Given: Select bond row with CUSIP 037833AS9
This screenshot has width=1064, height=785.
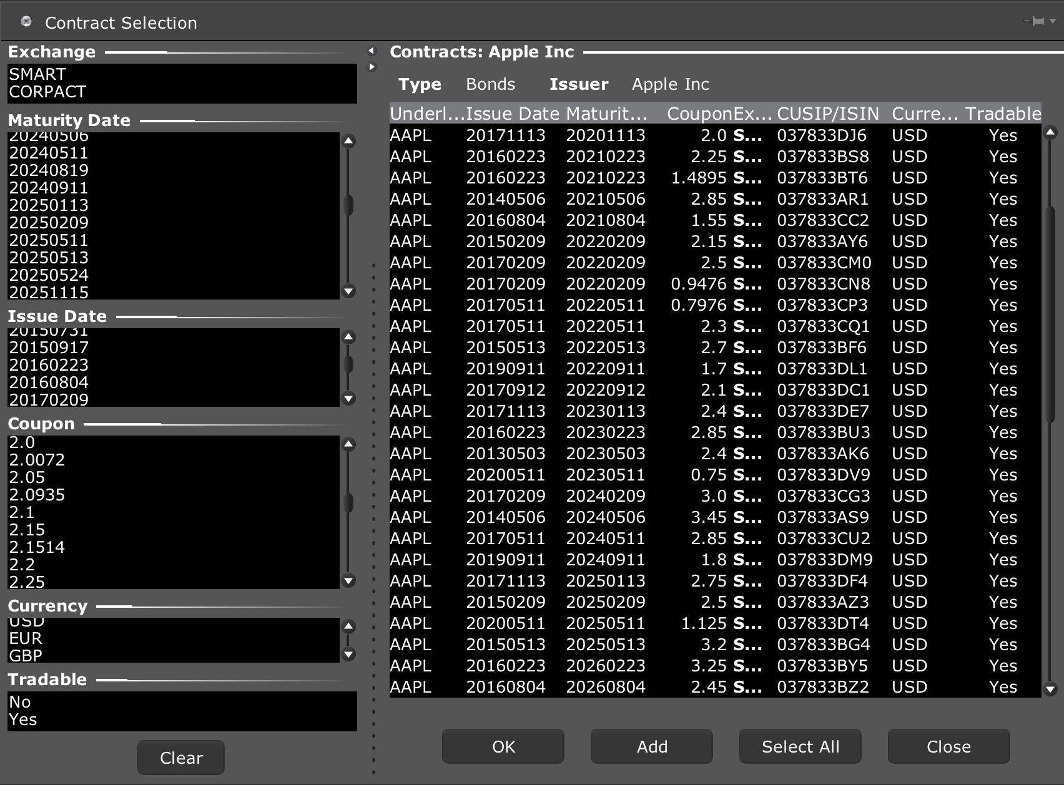Looking at the screenshot, I should click(x=716, y=517).
